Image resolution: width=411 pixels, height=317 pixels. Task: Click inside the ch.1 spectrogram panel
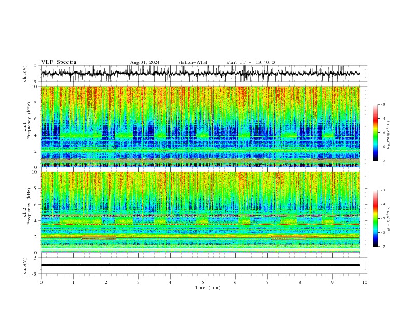click(x=200, y=126)
